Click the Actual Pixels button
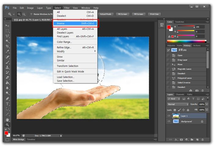 pyautogui.click(x=106, y=14)
